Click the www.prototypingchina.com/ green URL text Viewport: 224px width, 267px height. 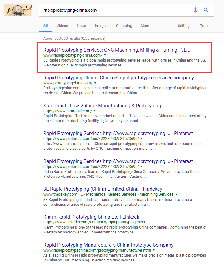pos(68,83)
